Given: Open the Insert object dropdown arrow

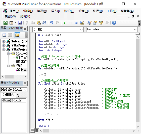Looking at the screenshot, I should (15, 23).
